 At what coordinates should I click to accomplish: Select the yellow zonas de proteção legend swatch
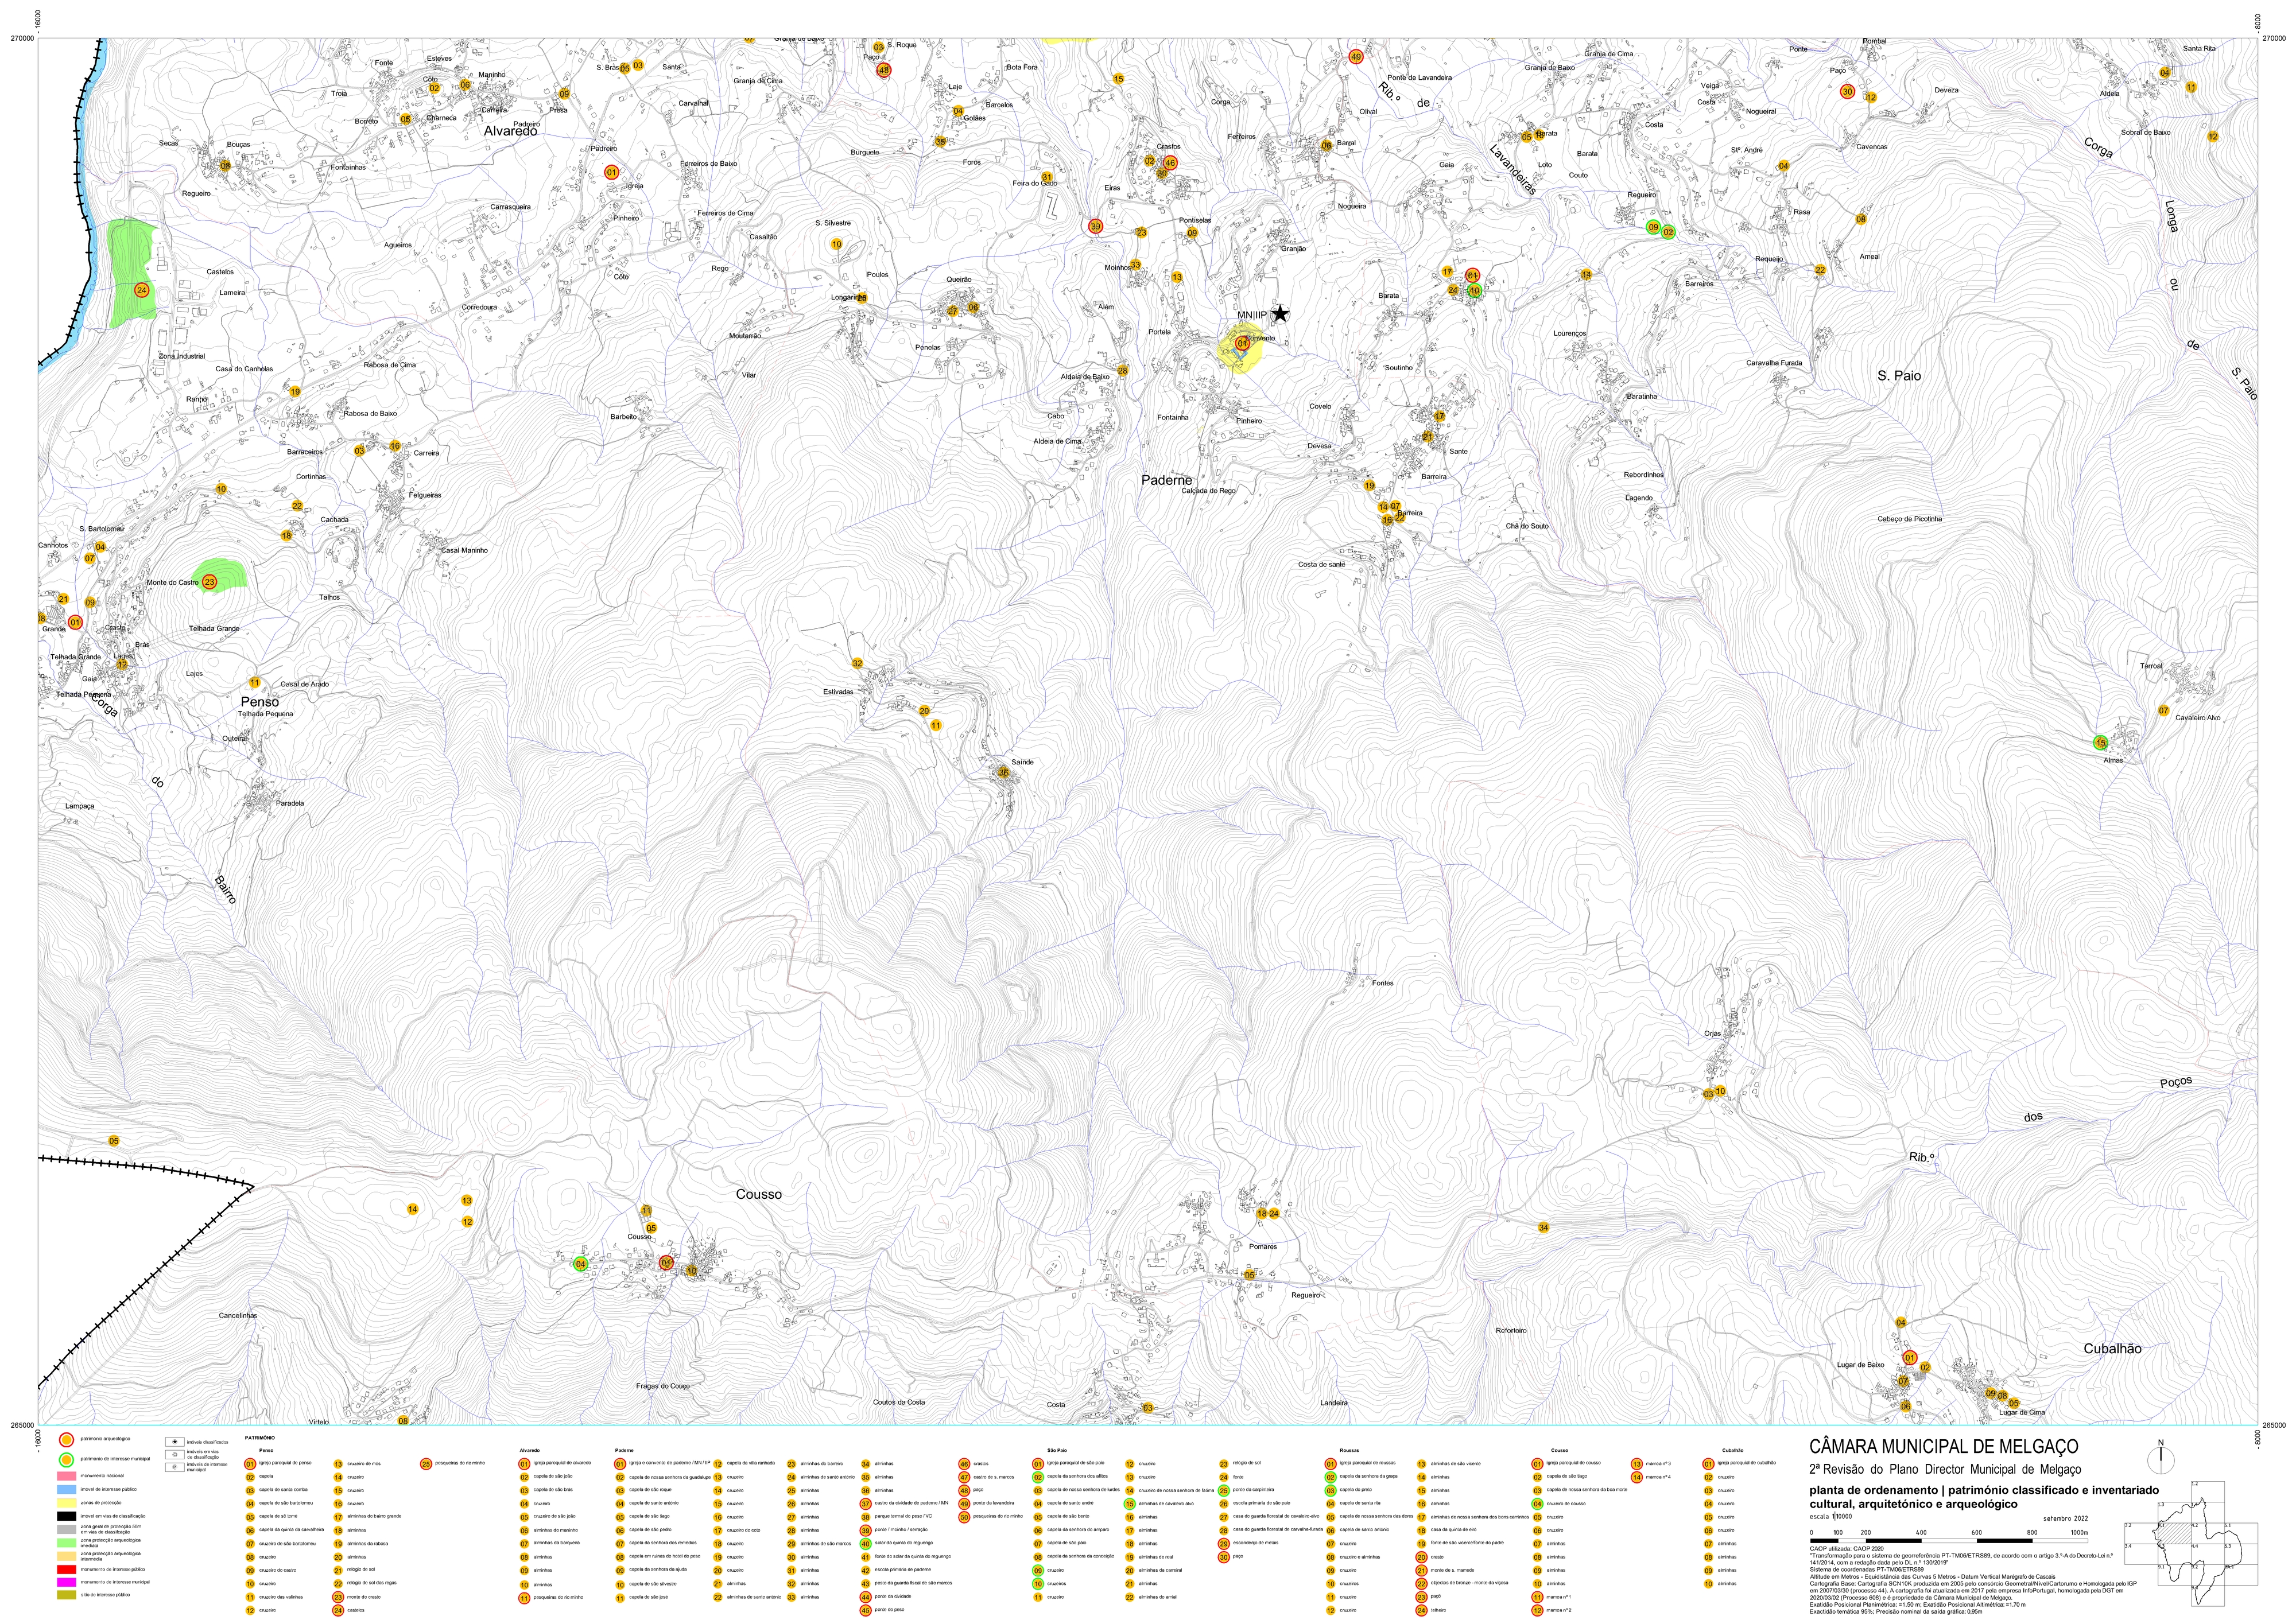[66, 1502]
